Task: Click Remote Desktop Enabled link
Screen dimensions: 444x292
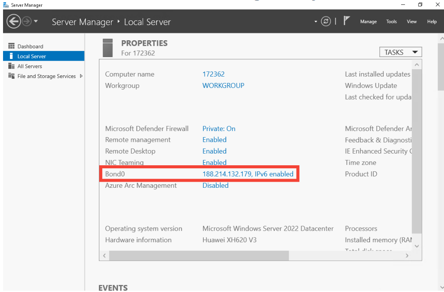Action: point(214,151)
